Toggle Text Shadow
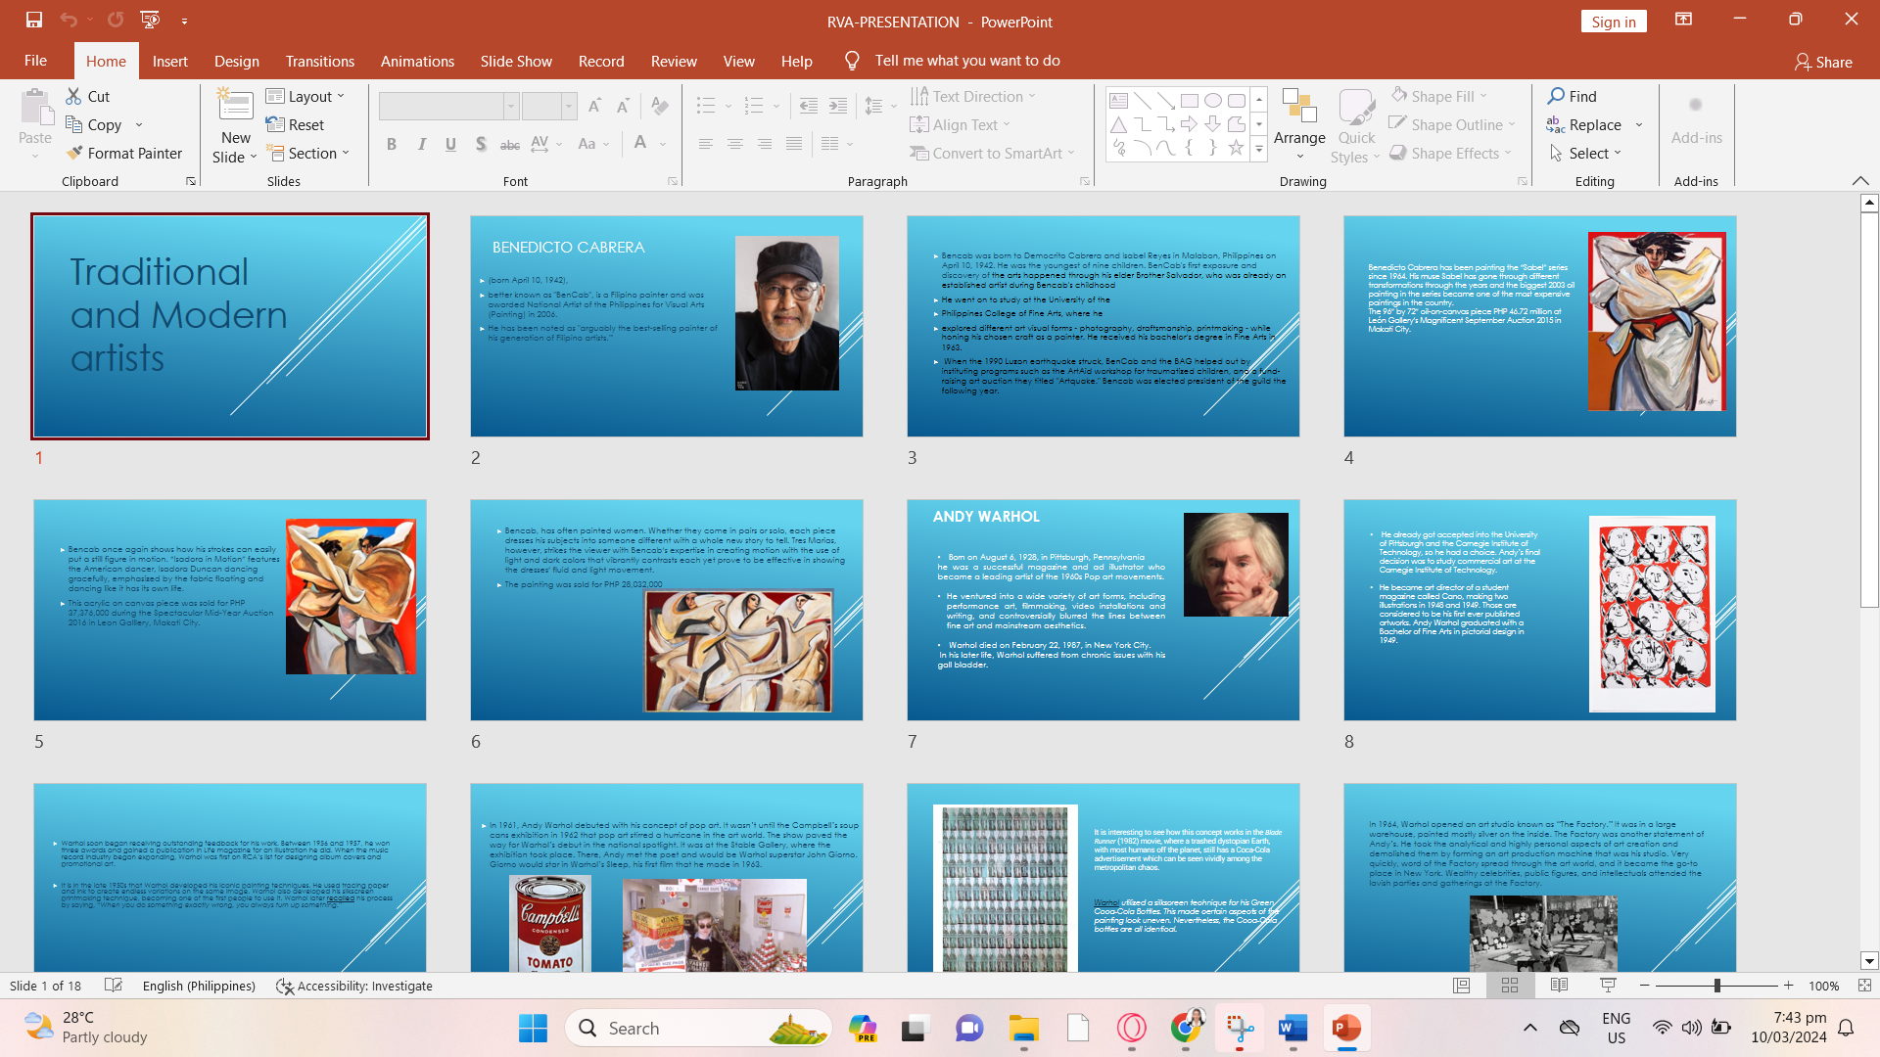This screenshot has height=1057, width=1880. [x=481, y=144]
